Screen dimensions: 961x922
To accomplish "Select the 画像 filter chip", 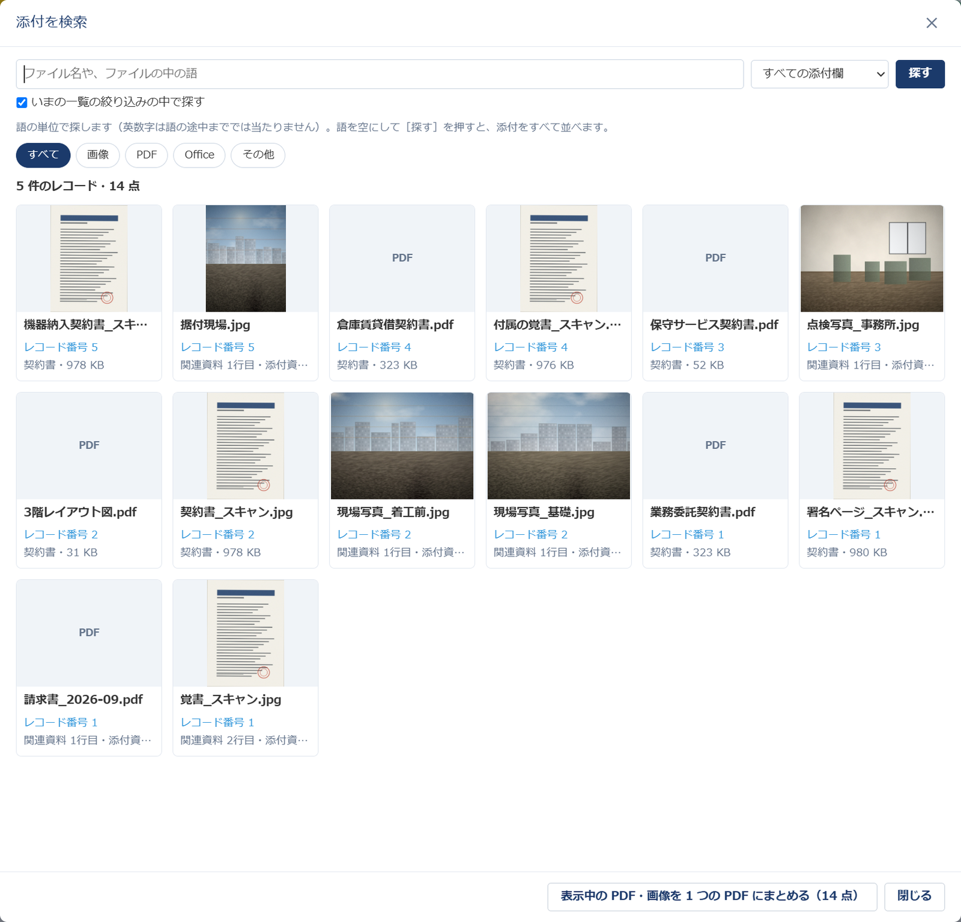I will (x=98, y=155).
